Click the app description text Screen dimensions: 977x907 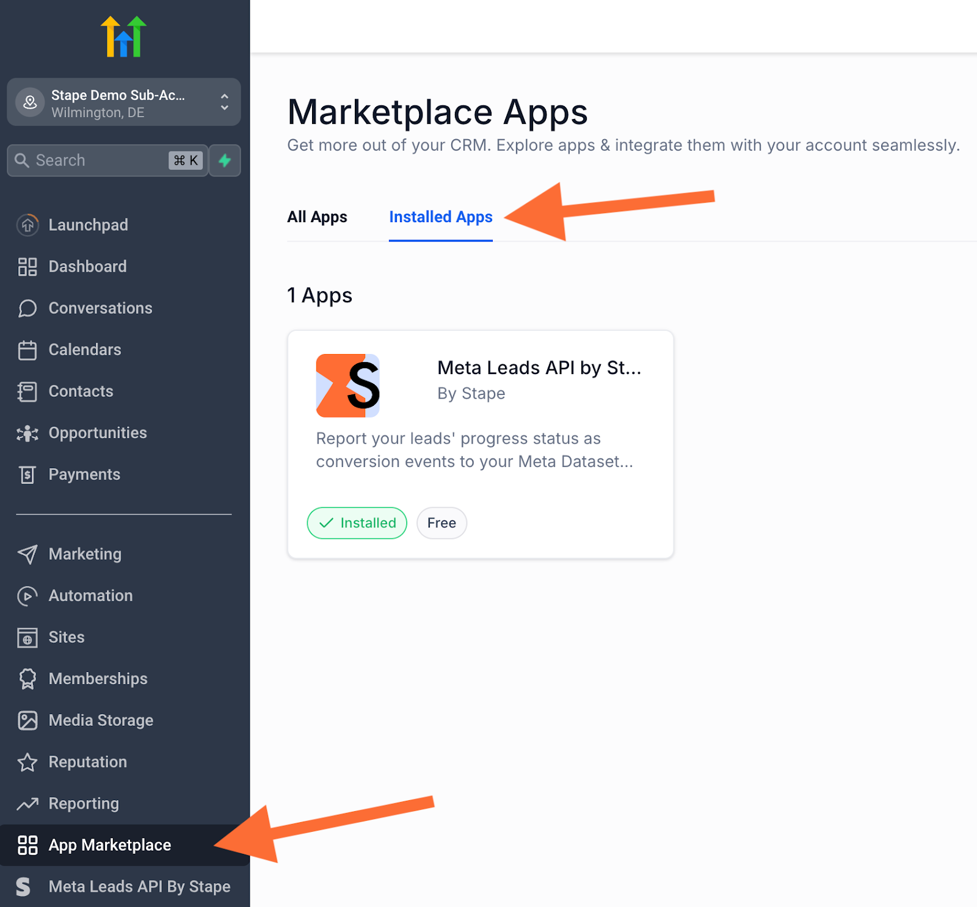[x=474, y=450]
